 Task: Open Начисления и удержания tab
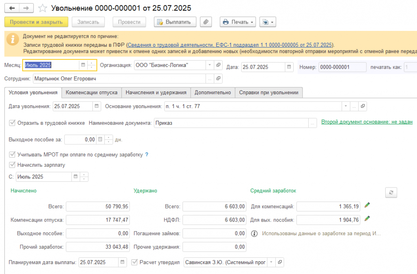point(156,92)
